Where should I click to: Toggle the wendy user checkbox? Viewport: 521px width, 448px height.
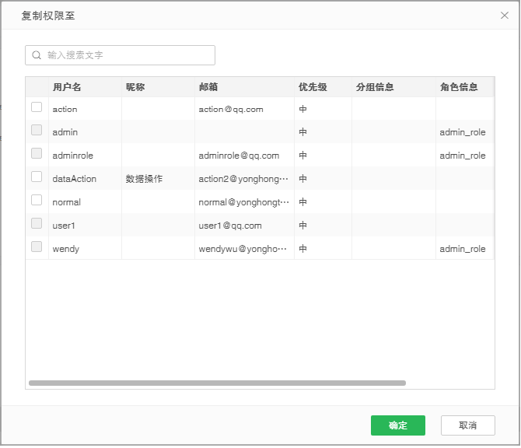click(x=37, y=247)
